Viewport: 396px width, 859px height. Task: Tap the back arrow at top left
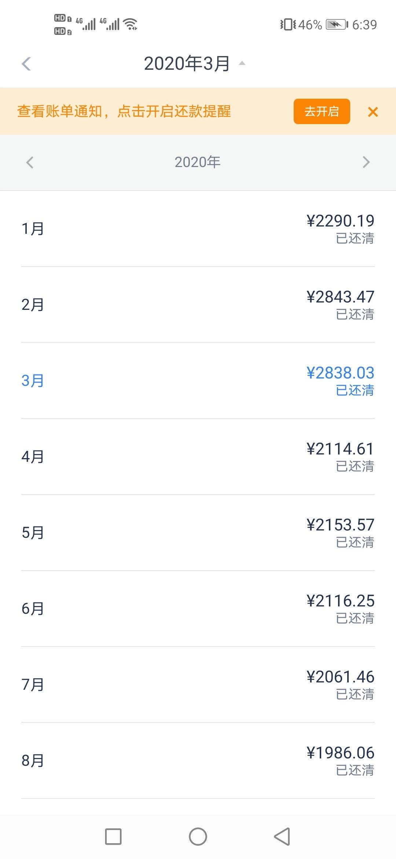pyautogui.click(x=26, y=64)
